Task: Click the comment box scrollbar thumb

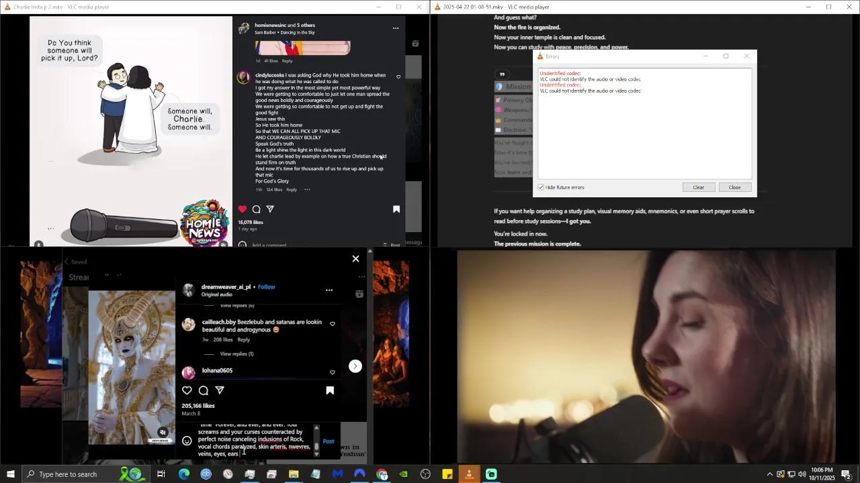Action: (x=316, y=445)
